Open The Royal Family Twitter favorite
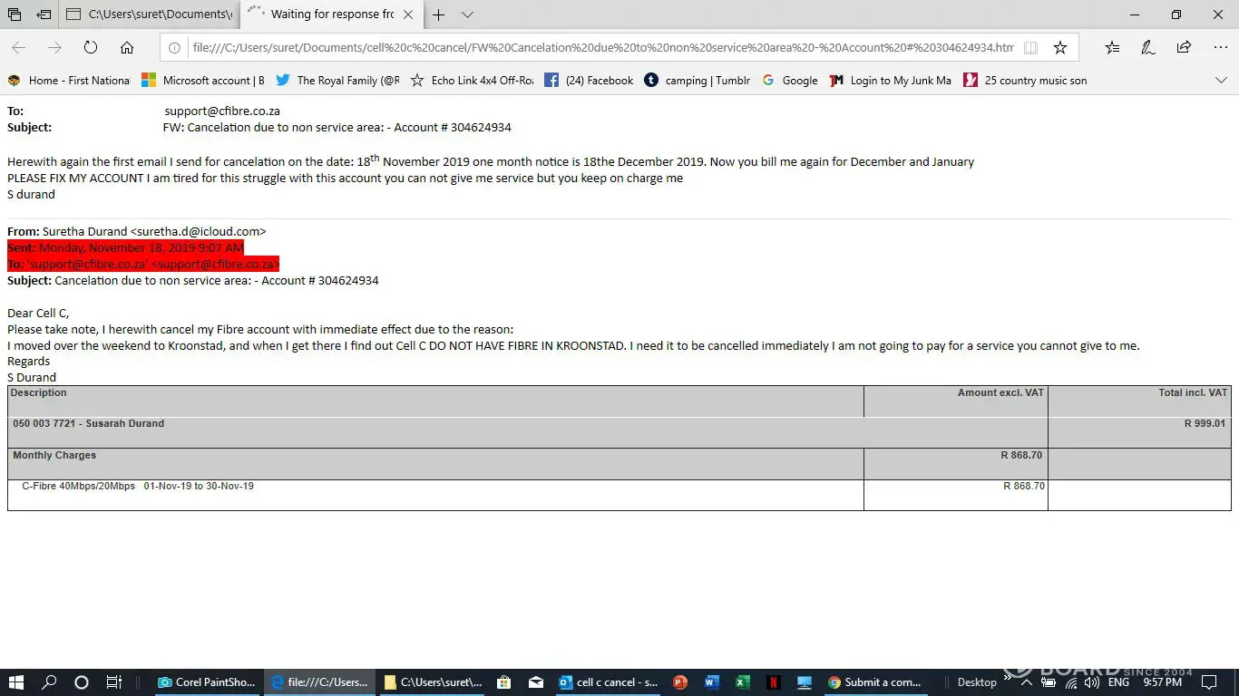Screen dimensions: 1239x696 [337, 81]
